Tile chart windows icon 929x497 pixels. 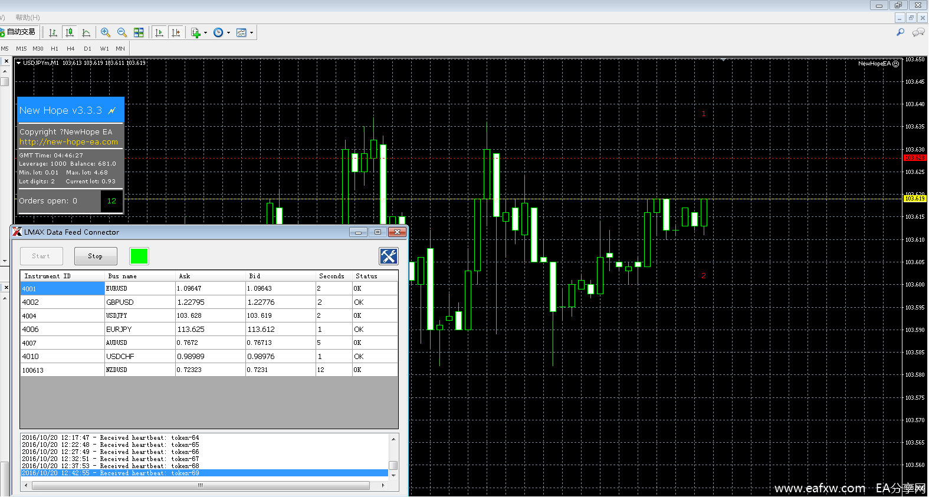(x=139, y=33)
